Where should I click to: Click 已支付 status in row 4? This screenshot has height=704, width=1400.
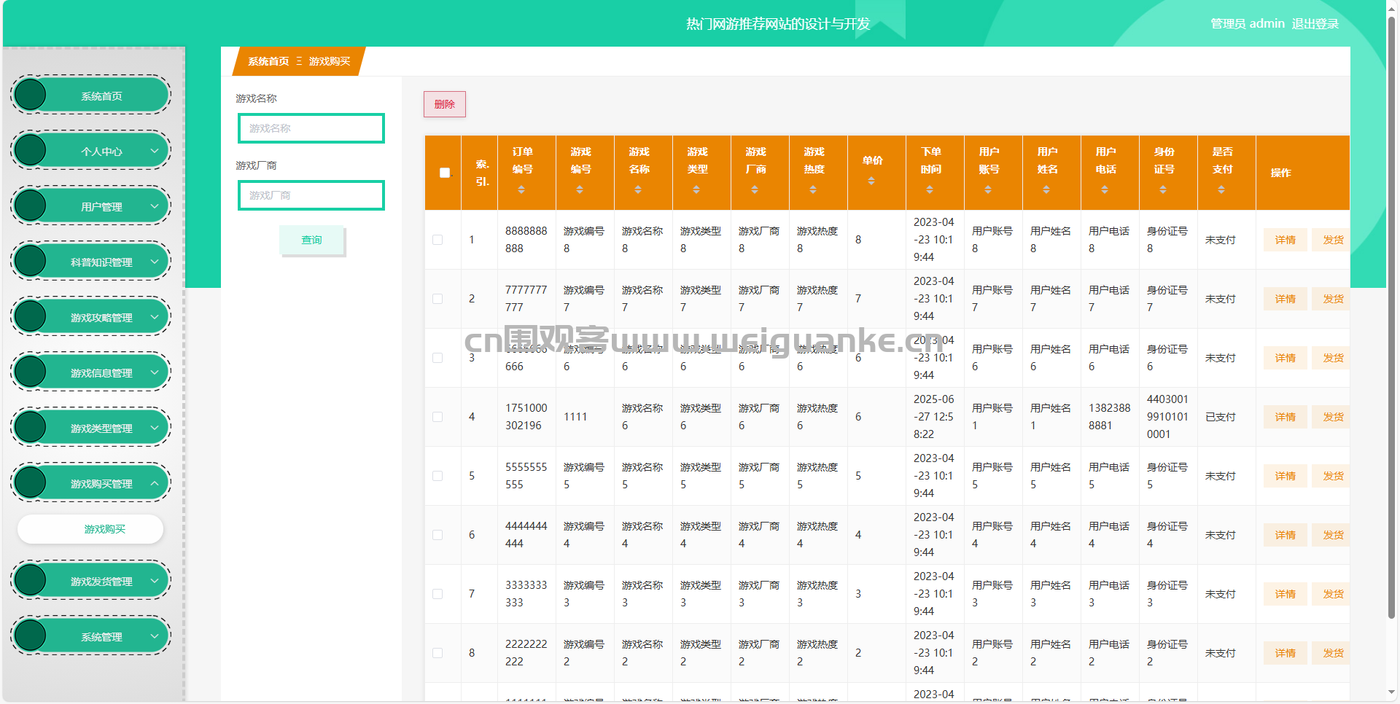(x=1220, y=417)
